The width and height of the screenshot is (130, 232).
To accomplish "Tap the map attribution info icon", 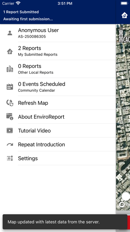I will click(x=122, y=205).
